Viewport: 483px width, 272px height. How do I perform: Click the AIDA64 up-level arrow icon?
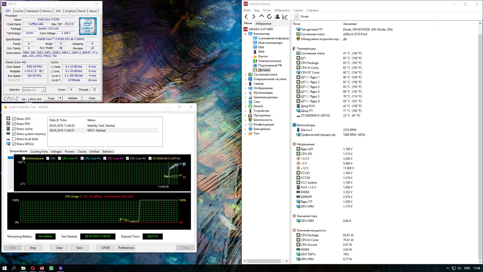[x=261, y=16]
